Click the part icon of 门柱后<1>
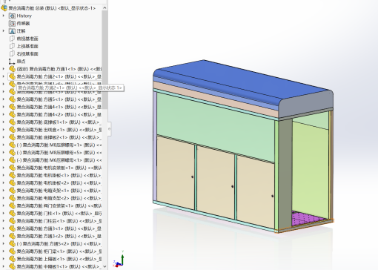 click(x=12, y=221)
